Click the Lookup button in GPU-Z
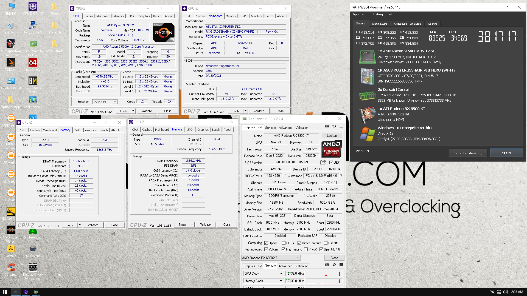 point(332,136)
